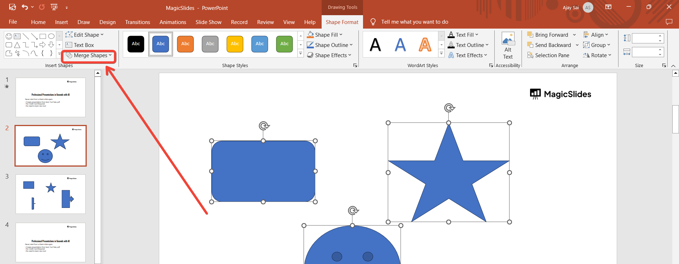Apply the orange shape style preset

[185, 44]
